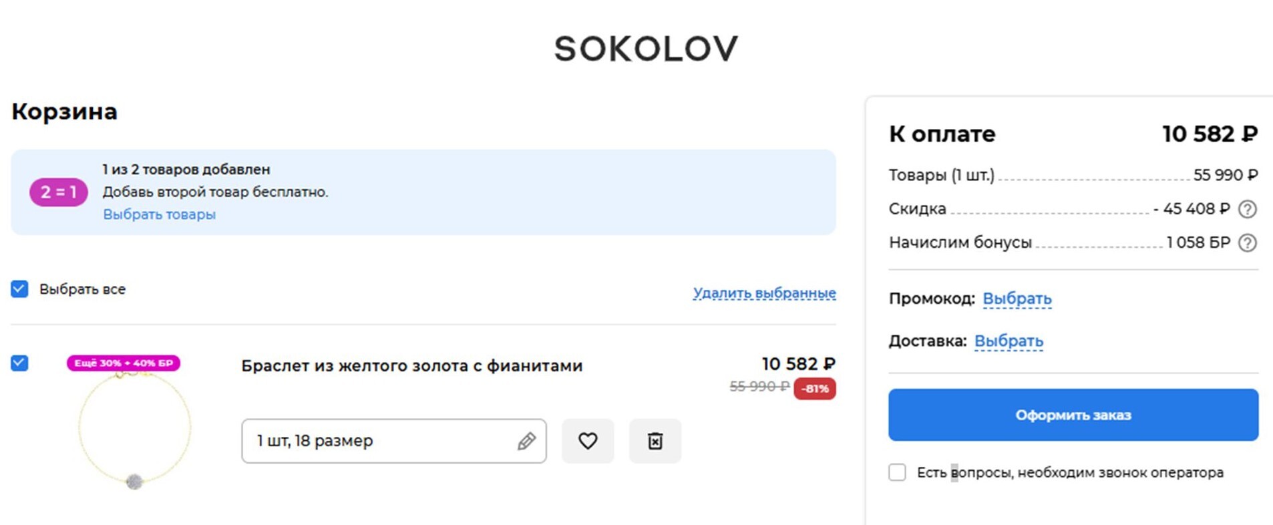The image size is (1273, 525).
Task: Enable operator call checkbox
Action: point(897,472)
